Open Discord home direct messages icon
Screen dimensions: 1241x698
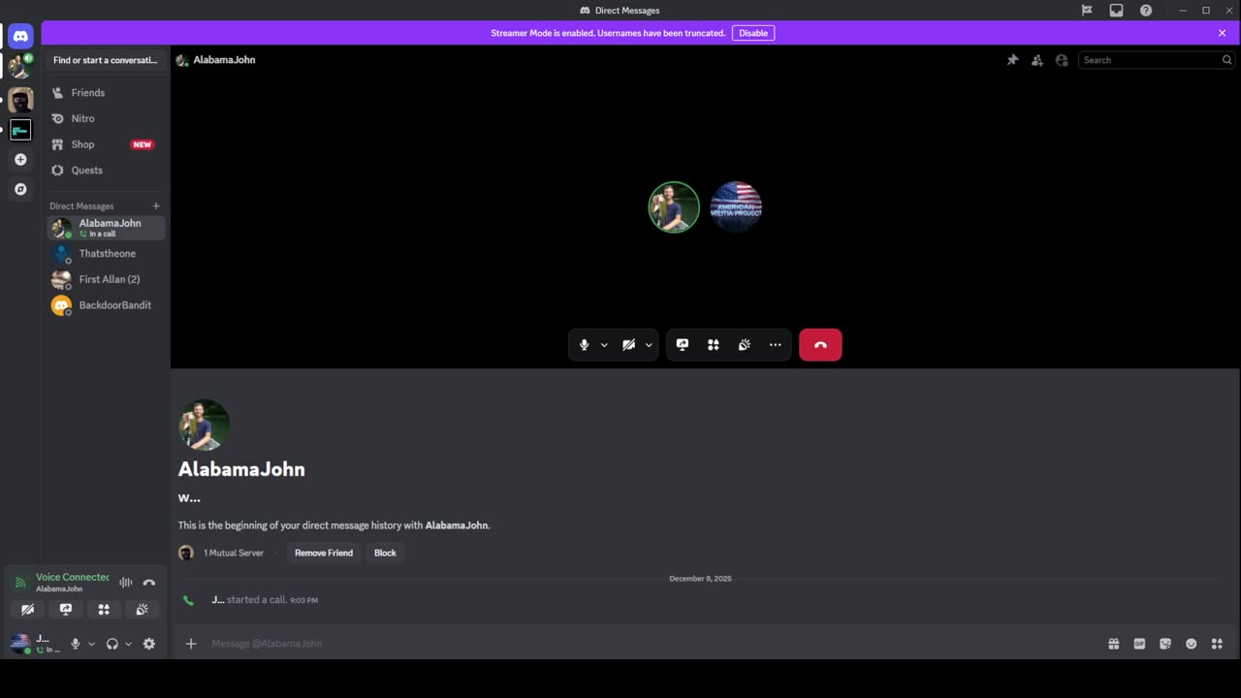click(x=20, y=36)
